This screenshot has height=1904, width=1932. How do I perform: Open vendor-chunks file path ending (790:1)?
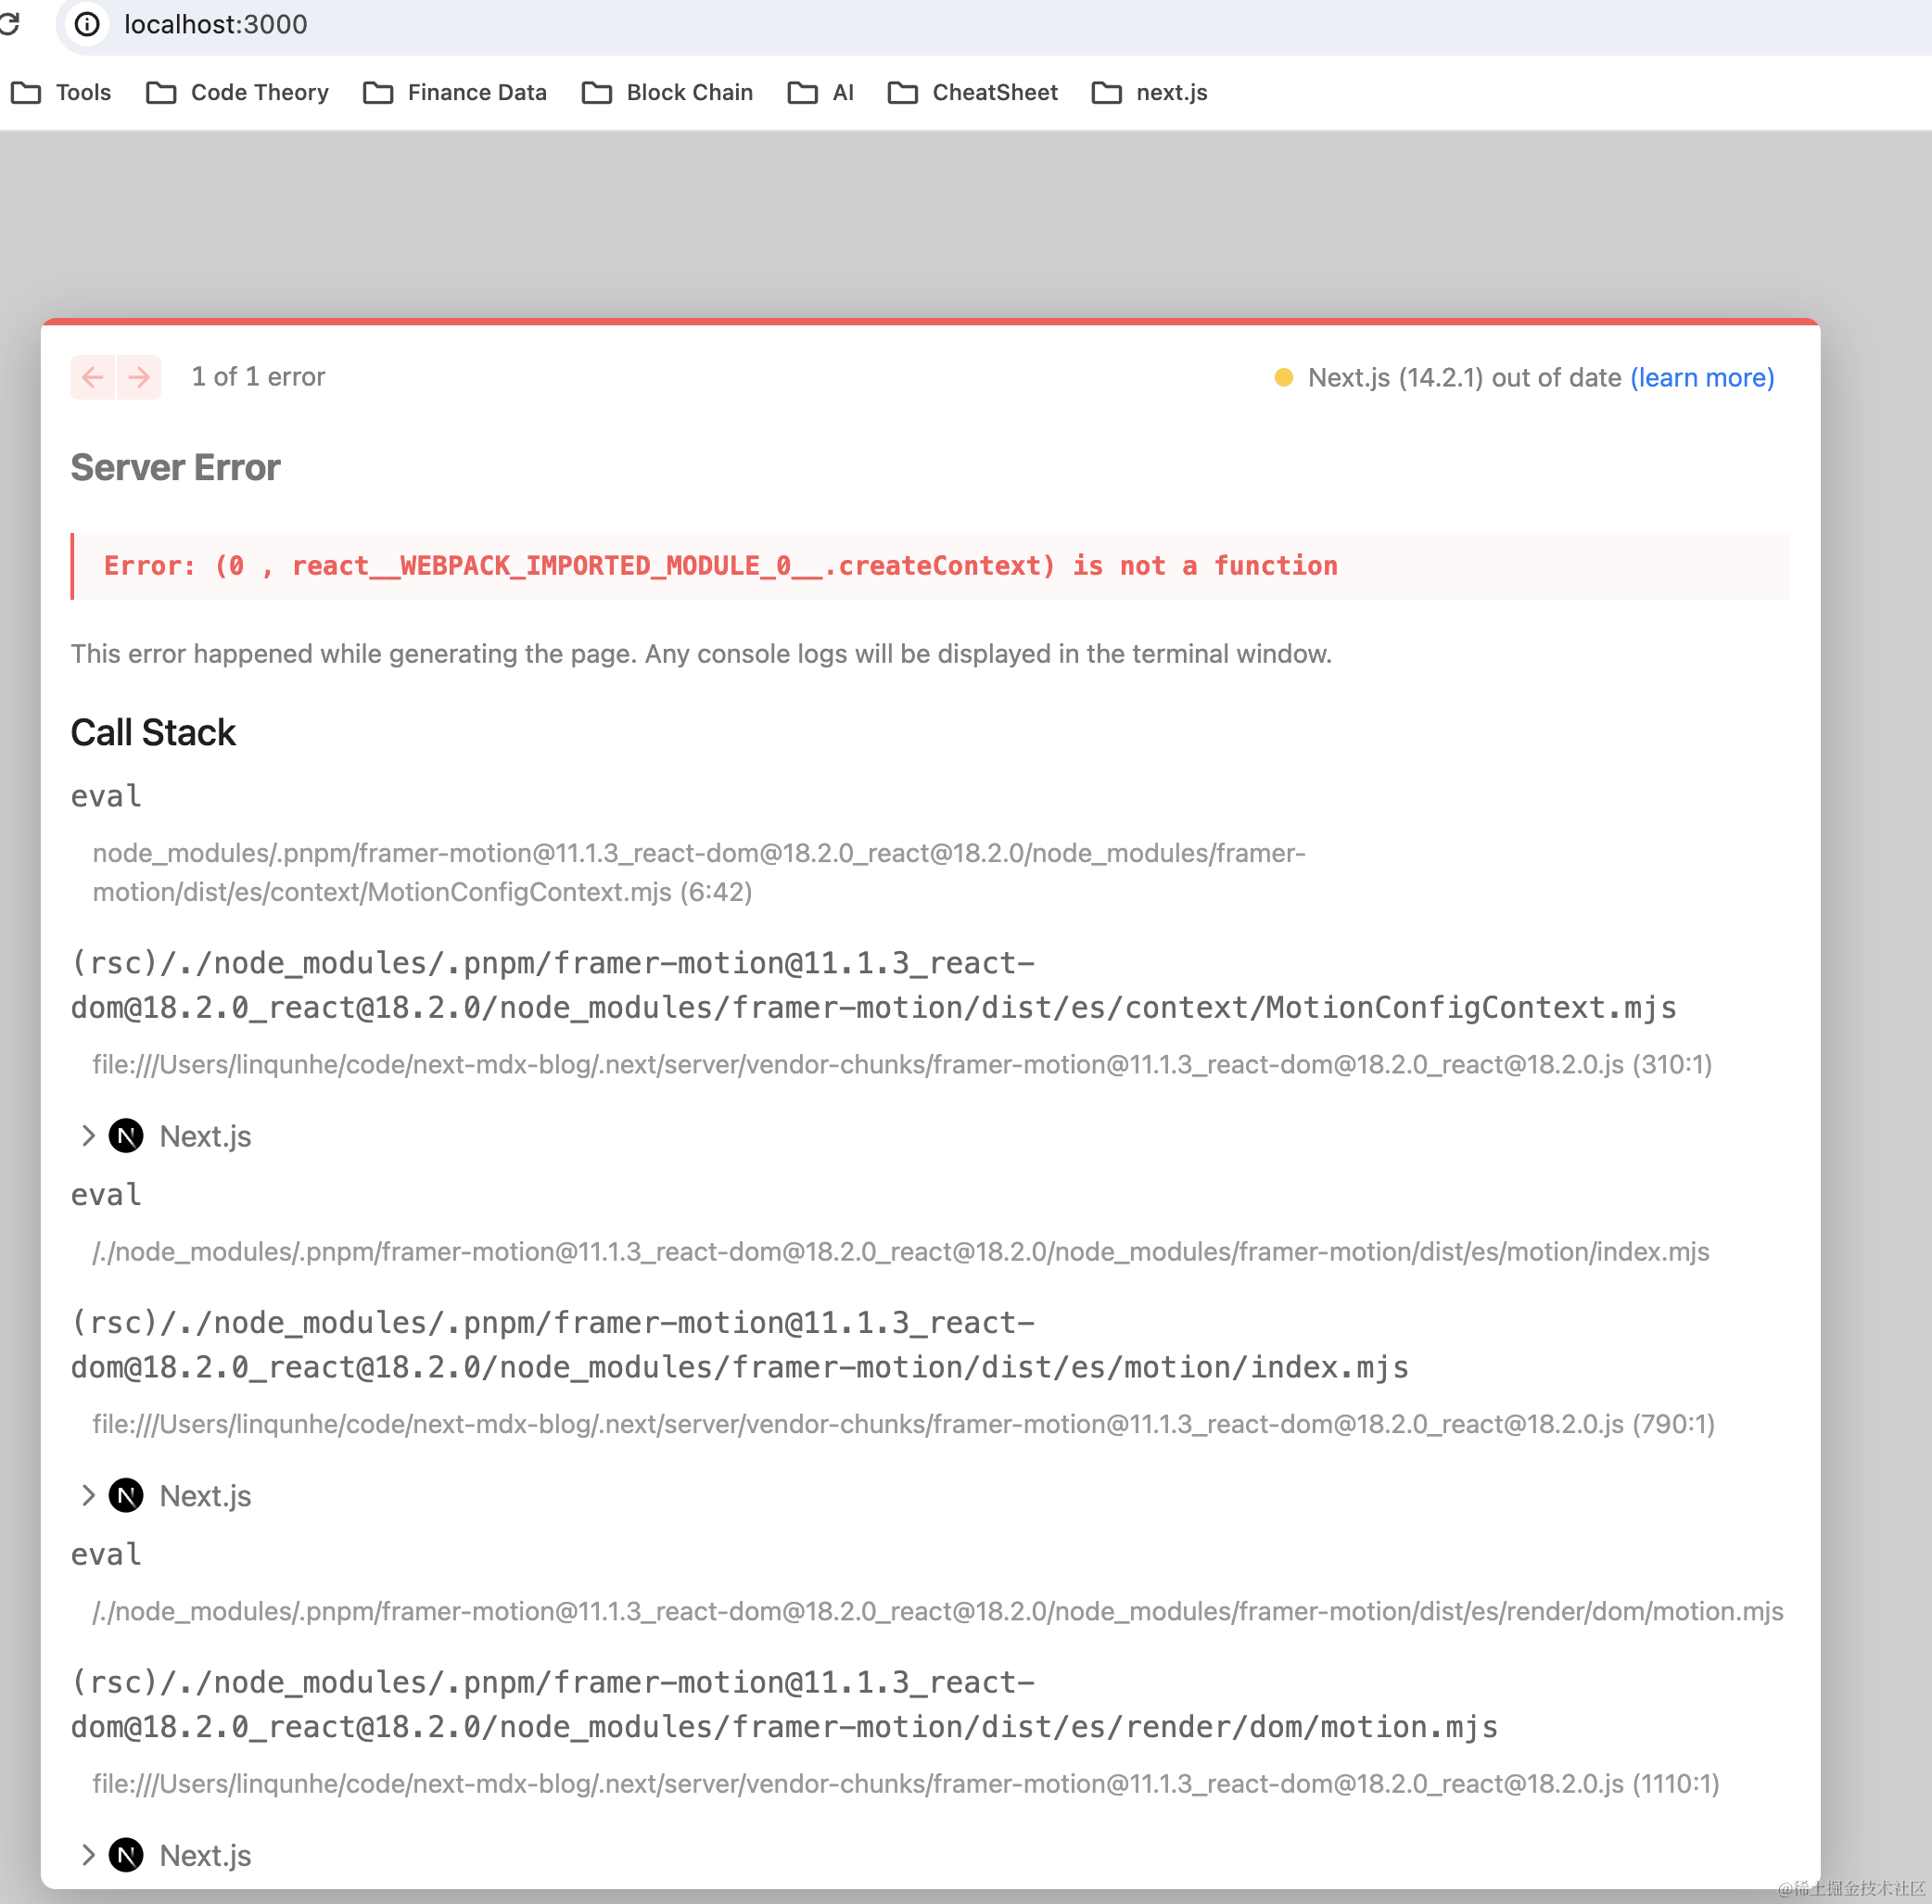click(904, 1425)
